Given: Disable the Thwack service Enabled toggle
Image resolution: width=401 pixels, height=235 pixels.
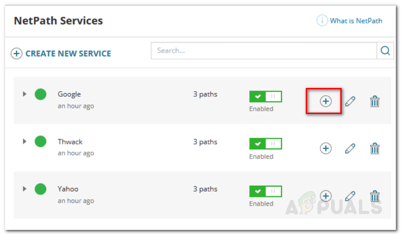Looking at the screenshot, I should click(x=266, y=144).
